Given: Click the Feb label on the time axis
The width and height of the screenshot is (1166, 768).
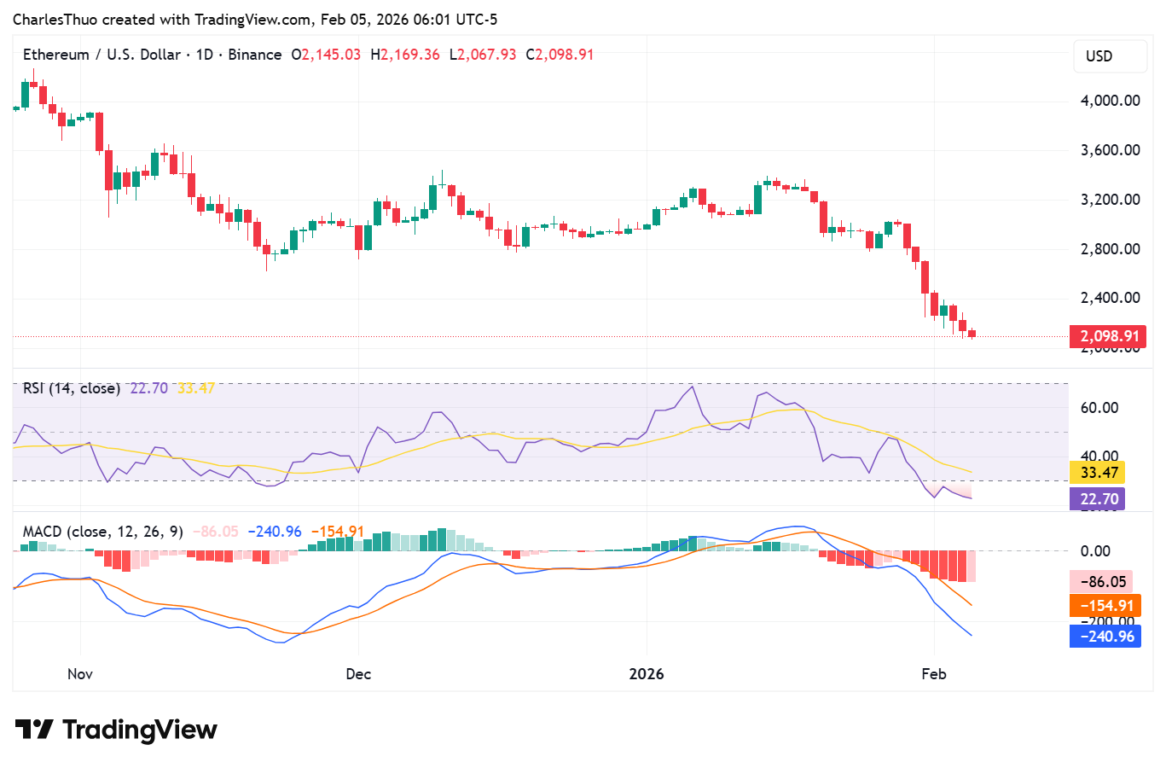Looking at the screenshot, I should 934,673.
